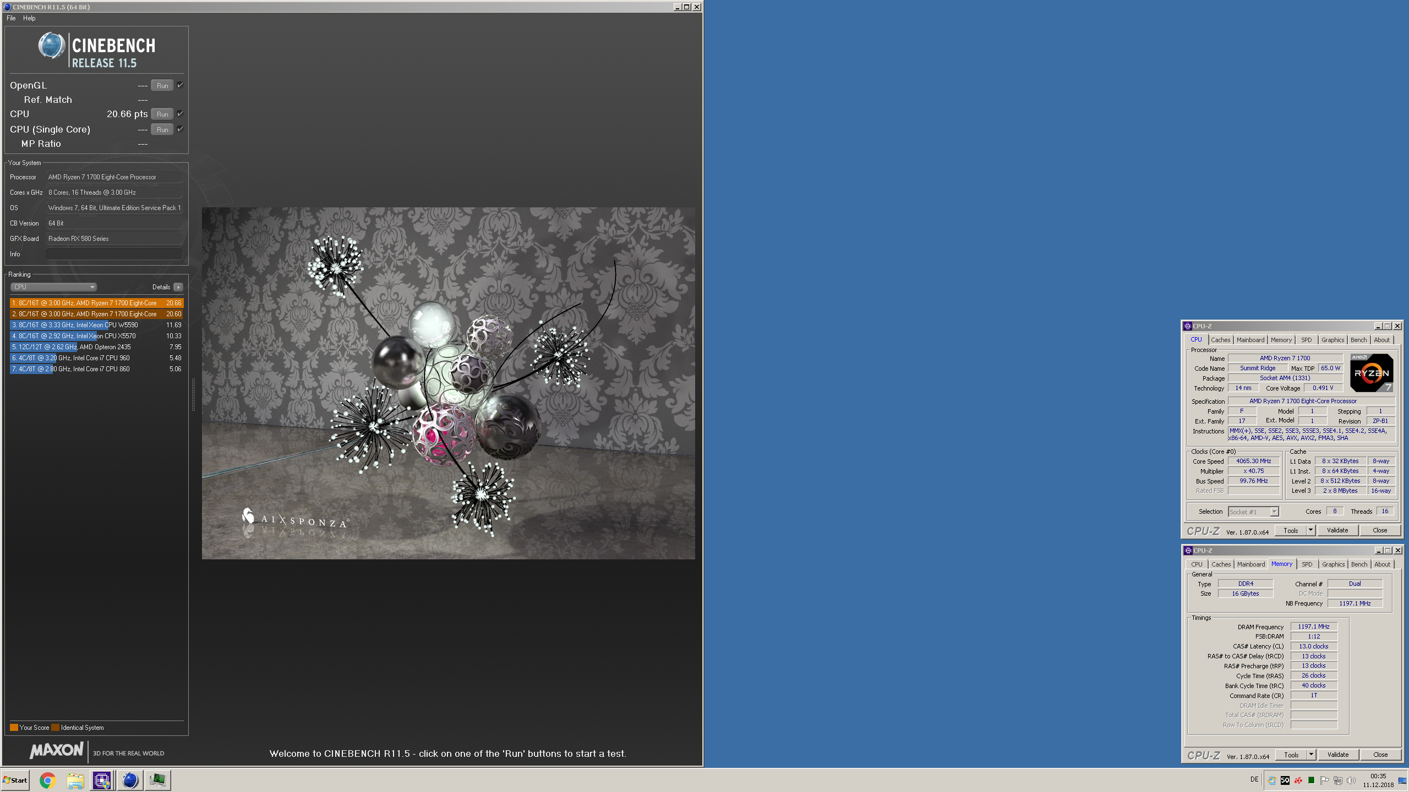Image resolution: width=1409 pixels, height=792 pixels.
Task: Minimize the upper CPU-Z window
Action: (x=1378, y=326)
